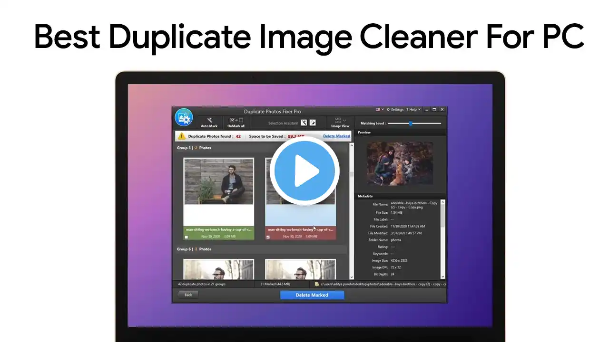The width and height of the screenshot is (609, 342).
Task: Click the Image View grid icon
Action: [338, 121]
